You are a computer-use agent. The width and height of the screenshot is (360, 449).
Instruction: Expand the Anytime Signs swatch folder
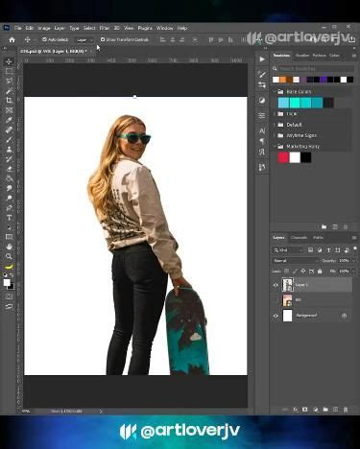(275, 135)
